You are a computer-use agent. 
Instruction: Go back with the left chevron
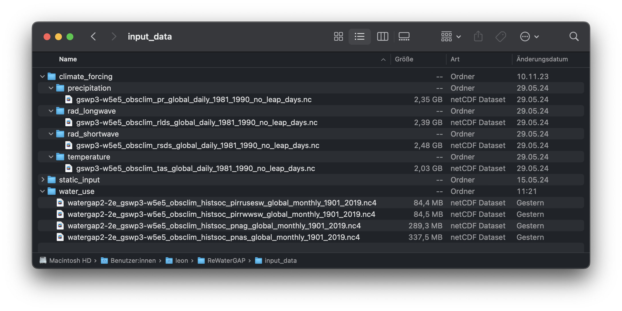coord(93,36)
